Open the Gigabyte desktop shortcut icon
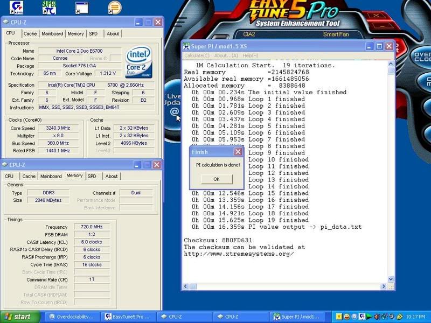This screenshot has height=323, width=431. (x=16, y=8)
